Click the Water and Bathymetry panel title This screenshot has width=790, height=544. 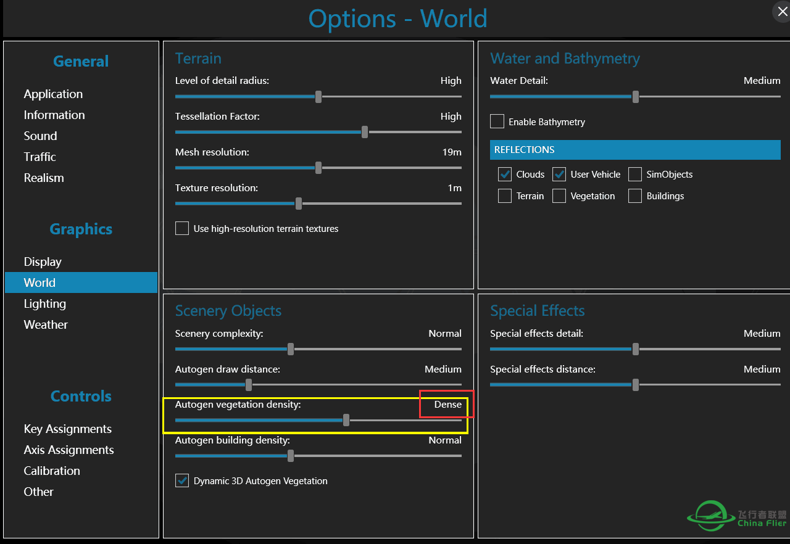[565, 59]
